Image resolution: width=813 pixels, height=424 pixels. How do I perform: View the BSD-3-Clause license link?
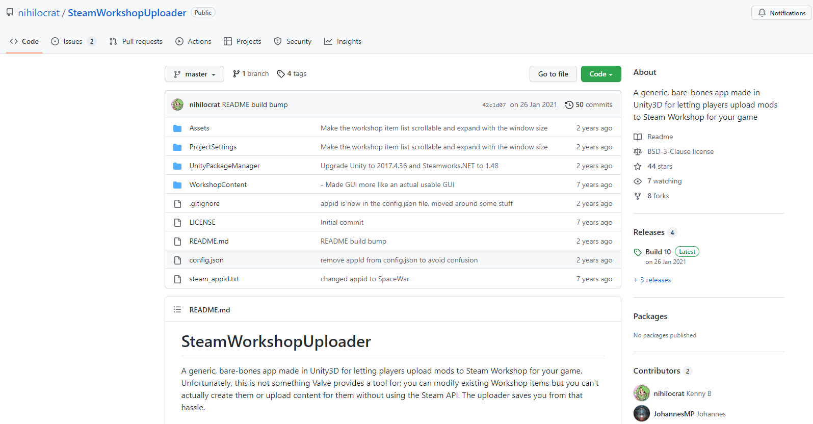(680, 151)
